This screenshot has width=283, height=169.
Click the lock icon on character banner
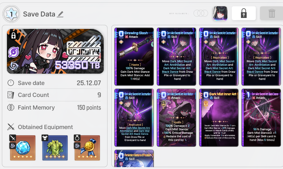(x=14, y=35)
